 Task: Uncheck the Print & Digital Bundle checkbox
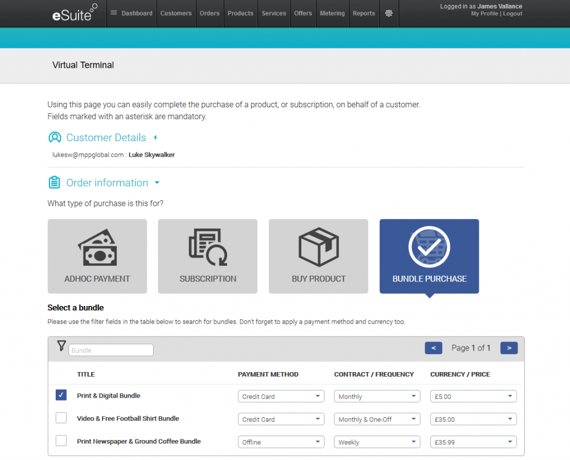(x=61, y=395)
